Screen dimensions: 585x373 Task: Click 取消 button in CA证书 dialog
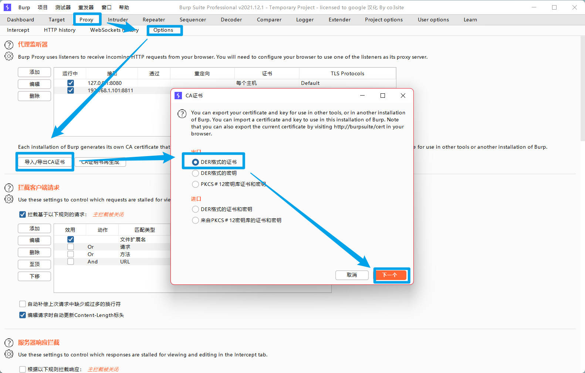[352, 275]
